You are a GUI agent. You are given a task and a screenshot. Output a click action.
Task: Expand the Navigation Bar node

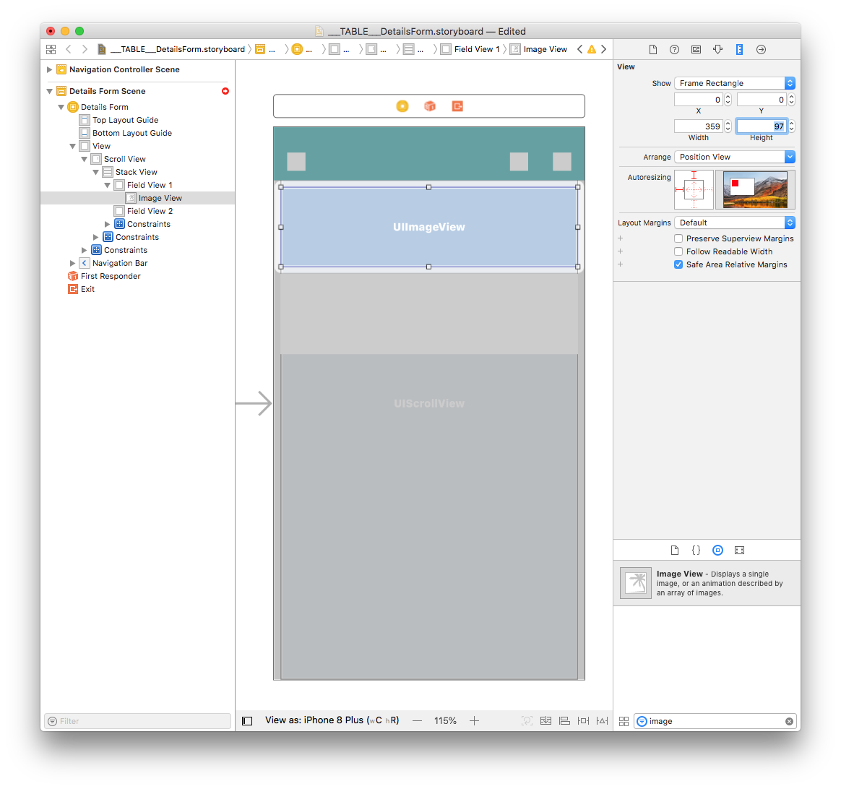tap(72, 263)
